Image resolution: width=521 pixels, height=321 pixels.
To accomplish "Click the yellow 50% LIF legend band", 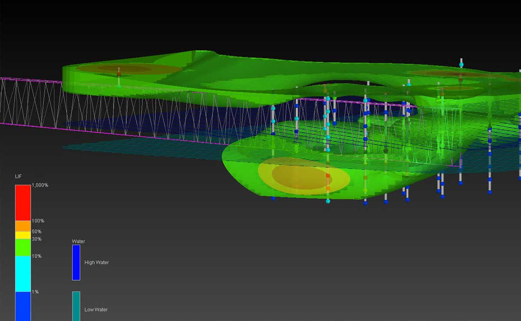I will coord(23,235).
